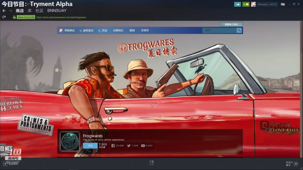Image resolution: width=303 pixels, height=170 pixels.
Task: Click the Frogwares publisher logo thumbnail
Action: pyautogui.click(x=70, y=141)
